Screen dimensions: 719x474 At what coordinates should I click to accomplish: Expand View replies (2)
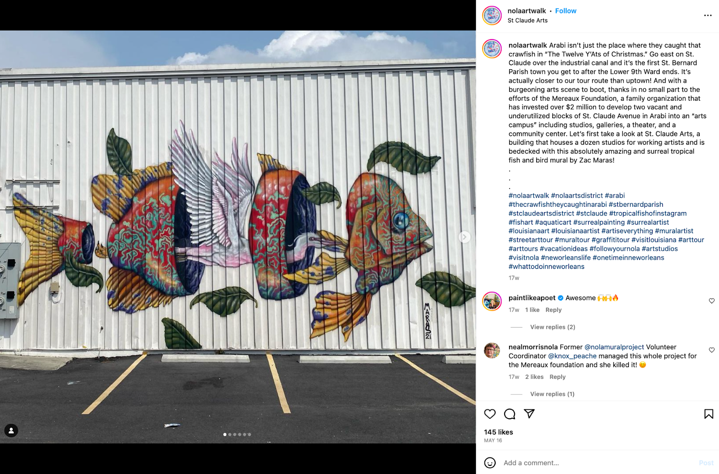pos(552,327)
